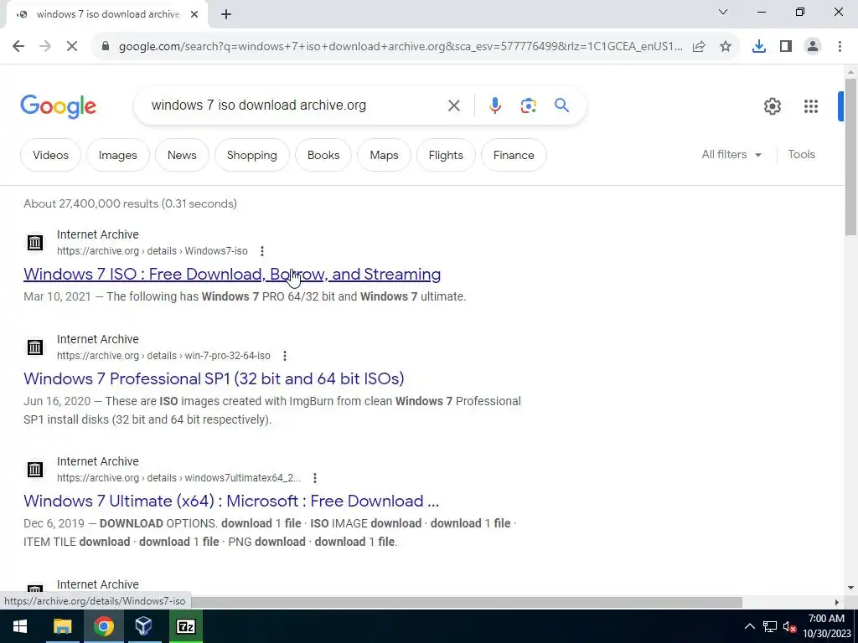
Task: Open Chrome downloads icon
Action: [759, 47]
